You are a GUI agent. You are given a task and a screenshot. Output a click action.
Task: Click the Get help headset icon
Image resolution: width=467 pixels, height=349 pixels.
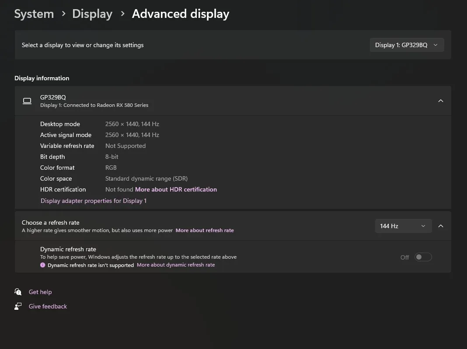[x=18, y=292]
